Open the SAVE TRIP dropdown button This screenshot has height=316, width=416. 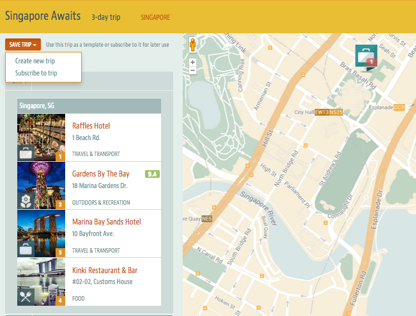(23, 44)
